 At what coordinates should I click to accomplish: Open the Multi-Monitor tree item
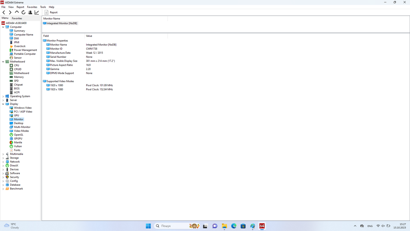coord(20,127)
